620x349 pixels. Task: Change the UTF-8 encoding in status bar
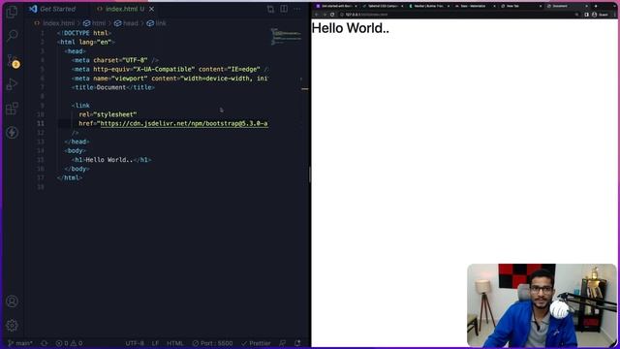click(135, 343)
